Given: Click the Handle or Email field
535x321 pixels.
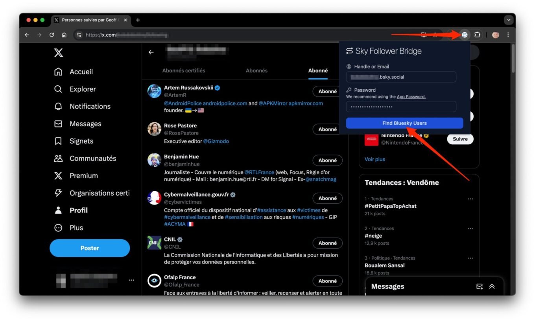Looking at the screenshot, I should pos(401,77).
